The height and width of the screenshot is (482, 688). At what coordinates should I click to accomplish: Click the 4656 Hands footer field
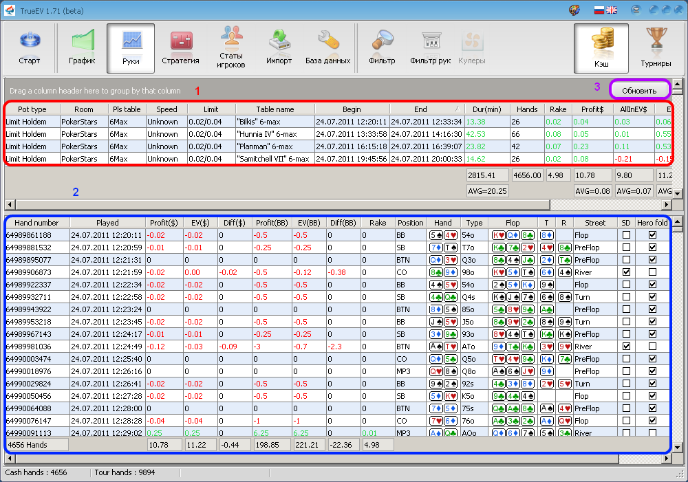[37, 445]
